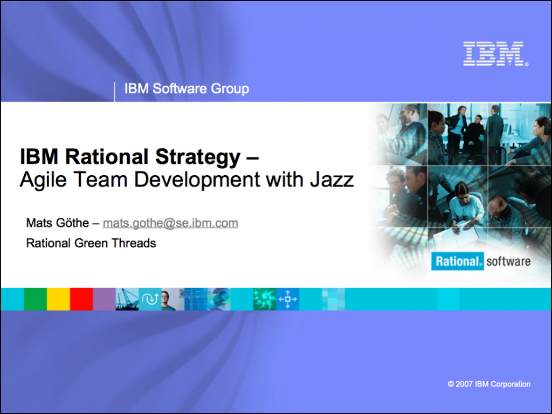Image resolution: width=552 pixels, height=414 pixels.
Task: Open the mats.gothe@se.ibm.com email link
Action: click(170, 223)
